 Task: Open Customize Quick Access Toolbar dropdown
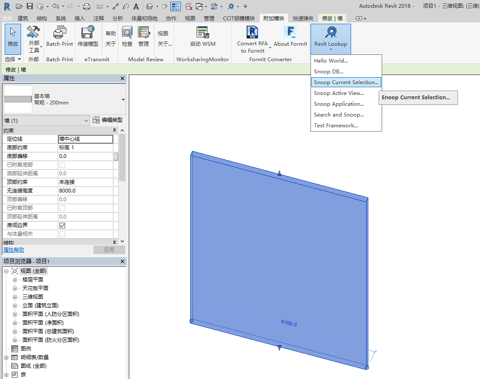coord(245,6)
